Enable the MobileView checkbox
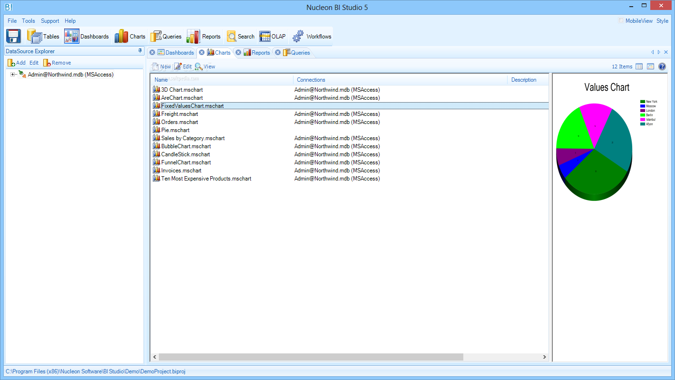675x380 pixels. [621, 20]
